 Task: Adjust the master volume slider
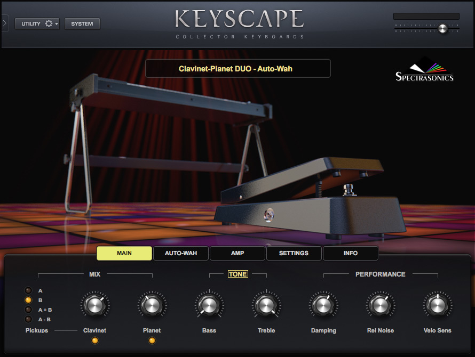(442, 29)
